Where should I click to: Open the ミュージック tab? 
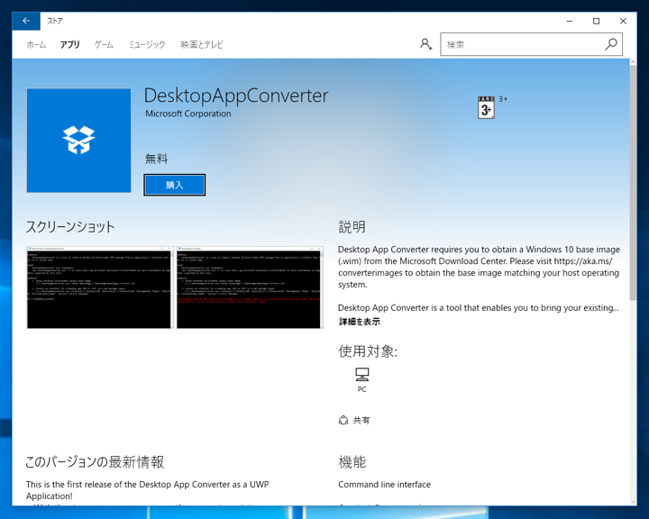(147, 45)
